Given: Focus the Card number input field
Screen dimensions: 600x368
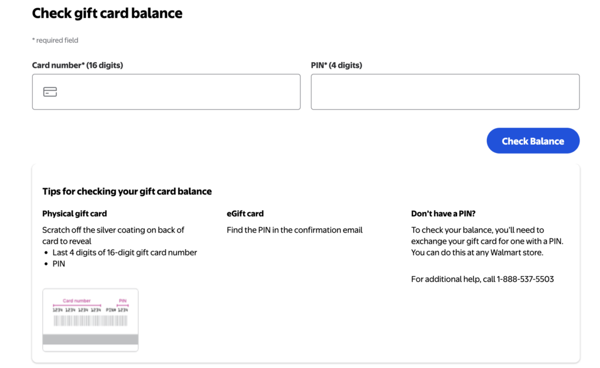Looking at the screenshot, I should point(176,92).
